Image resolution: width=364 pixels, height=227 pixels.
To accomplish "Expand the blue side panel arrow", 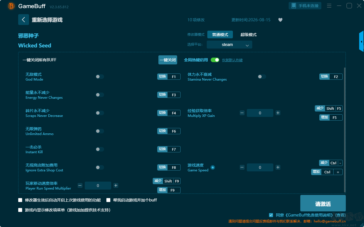I will (x=361, y=41).
